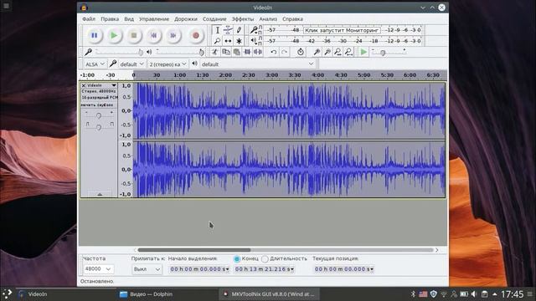The height and width of the screenshot is (301, 536).
Task: Skip to the start of the track
Action: [x=154, y=35]
